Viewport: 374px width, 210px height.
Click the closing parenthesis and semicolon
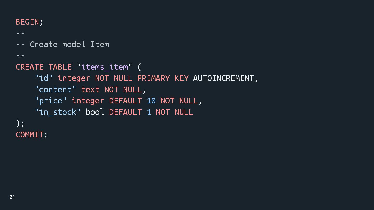[20, 123]
